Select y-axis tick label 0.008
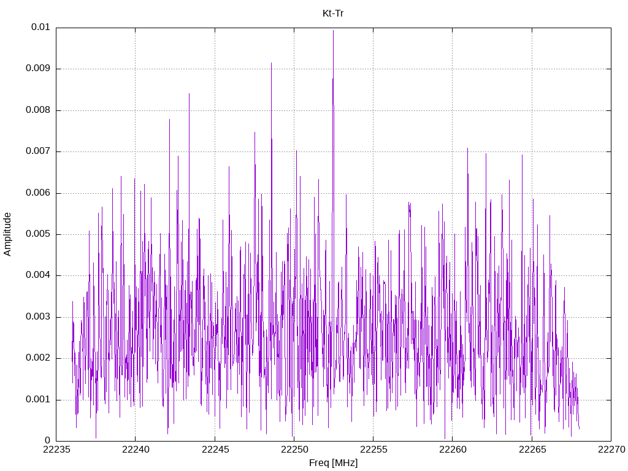The height and width of the screenshot is (471, 628). [x=38, y=110]
